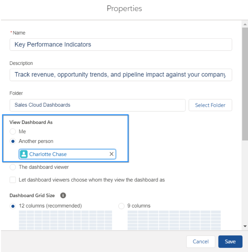248x252 pixels.
Task: Select the Me radio button
Action: click(13, 131)
